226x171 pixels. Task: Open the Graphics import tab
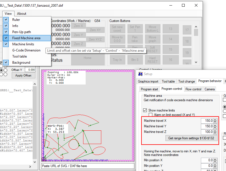pos(148,81)
